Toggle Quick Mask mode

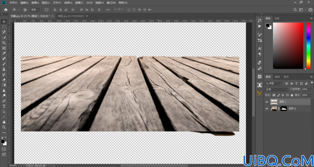(x=4, y=149)
